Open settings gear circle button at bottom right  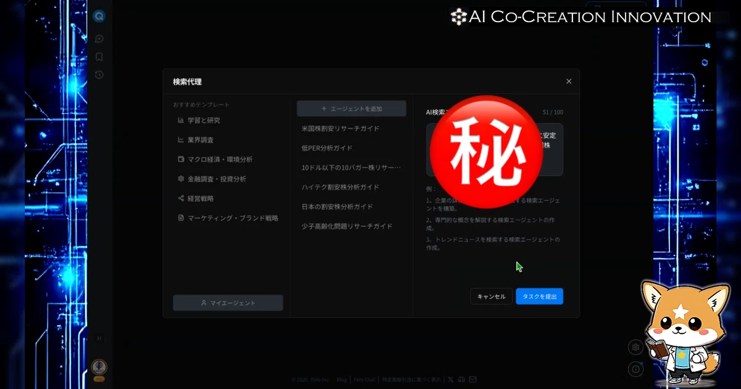[x=636, y=347]
